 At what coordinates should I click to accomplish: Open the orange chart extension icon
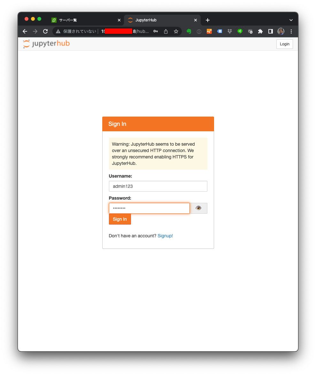209,31
